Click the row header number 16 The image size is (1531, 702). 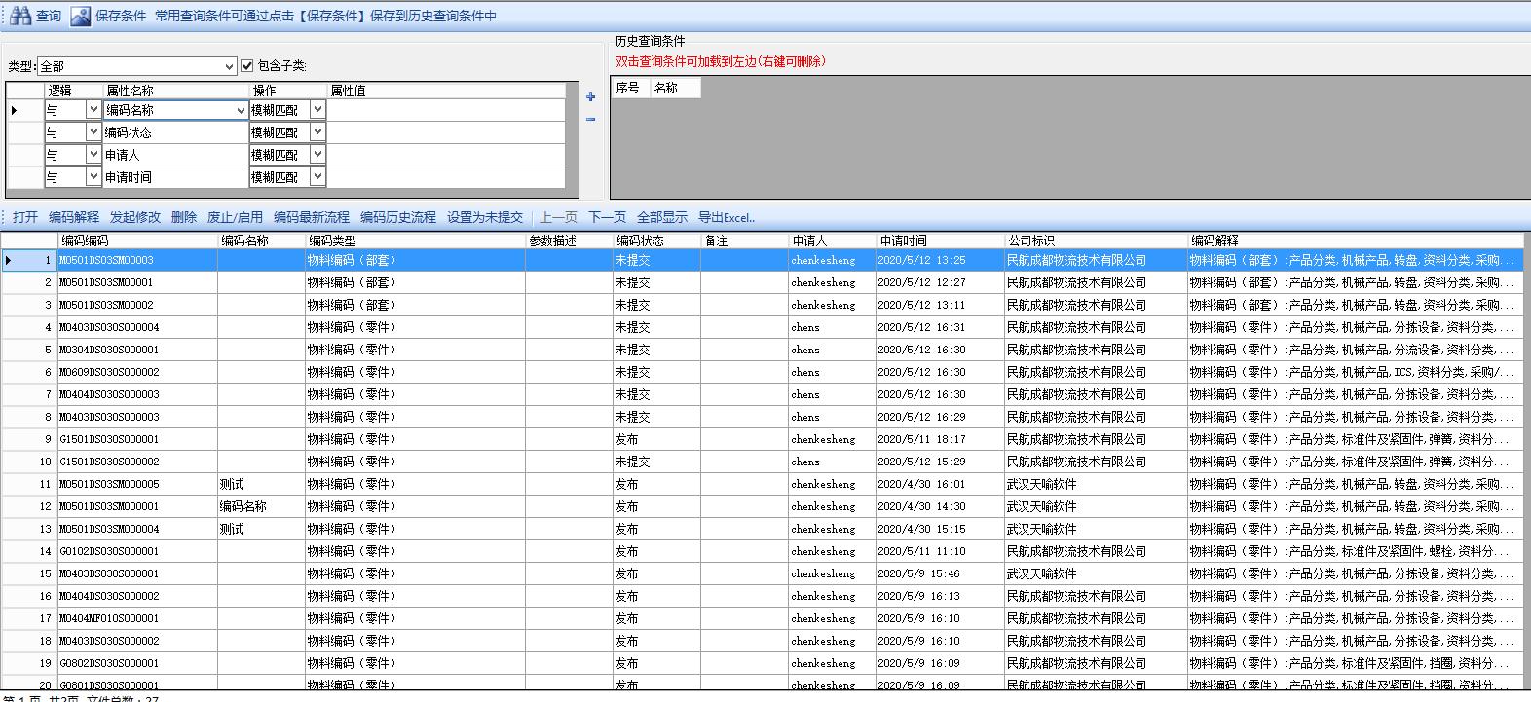click(29, 596)
